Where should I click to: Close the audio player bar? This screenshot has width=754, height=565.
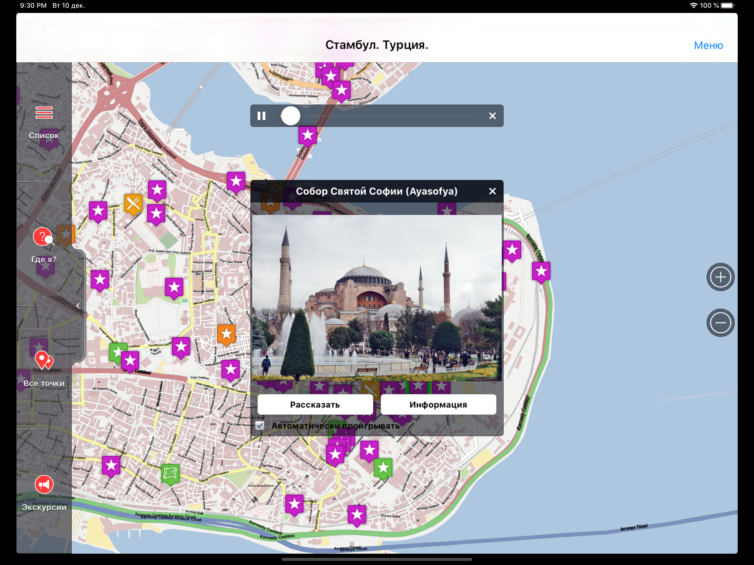coord(492,116)
